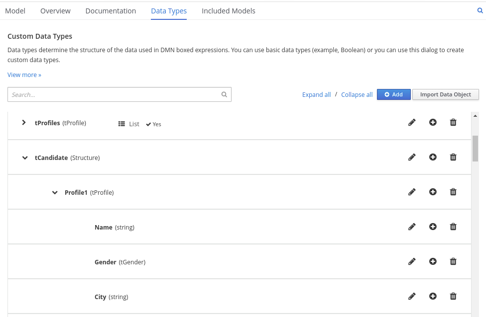Edit the Gender field

(x=412, y=262)
